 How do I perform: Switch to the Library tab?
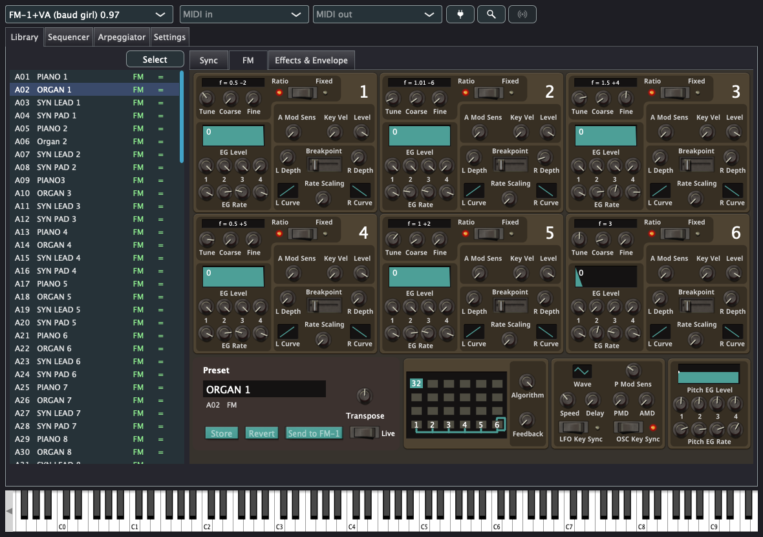(x=25, y=37)
